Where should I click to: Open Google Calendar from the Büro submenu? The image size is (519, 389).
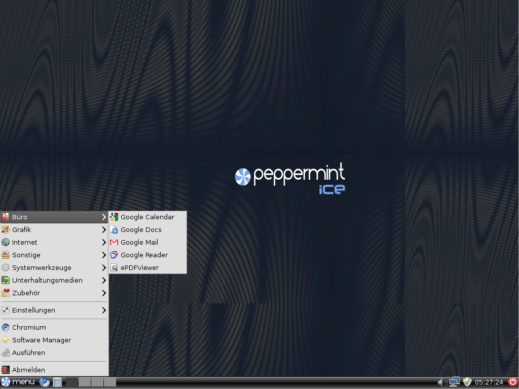point(147,217)
